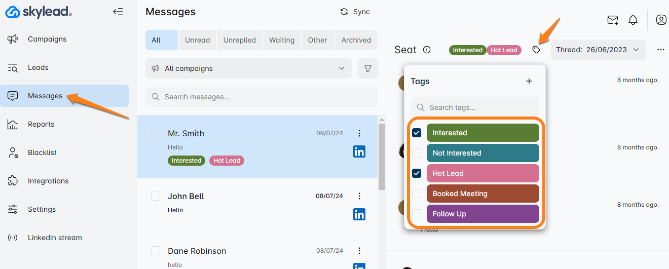Open the thread options ellipsis menu
Viewport: 669px width, 269px height.
[660, 50]
